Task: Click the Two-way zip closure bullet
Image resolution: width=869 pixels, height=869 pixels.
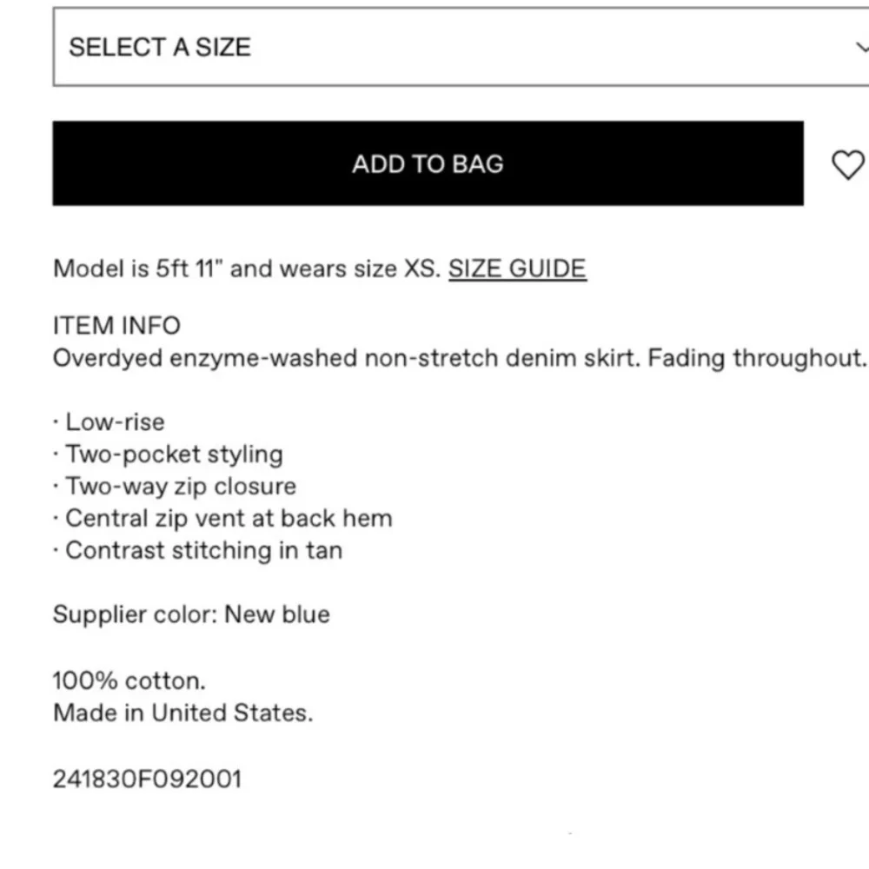Action: coord(180,487)
